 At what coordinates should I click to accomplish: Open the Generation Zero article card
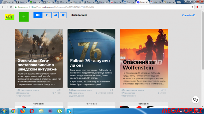pyautogui.click(x=39, y=58)
